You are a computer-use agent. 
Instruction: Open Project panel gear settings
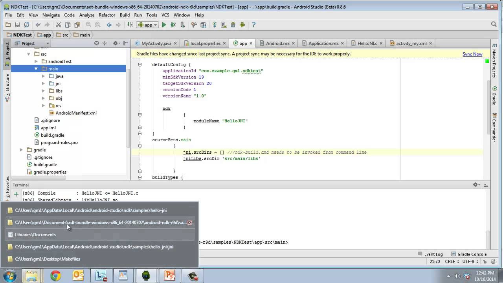(116, 43)
